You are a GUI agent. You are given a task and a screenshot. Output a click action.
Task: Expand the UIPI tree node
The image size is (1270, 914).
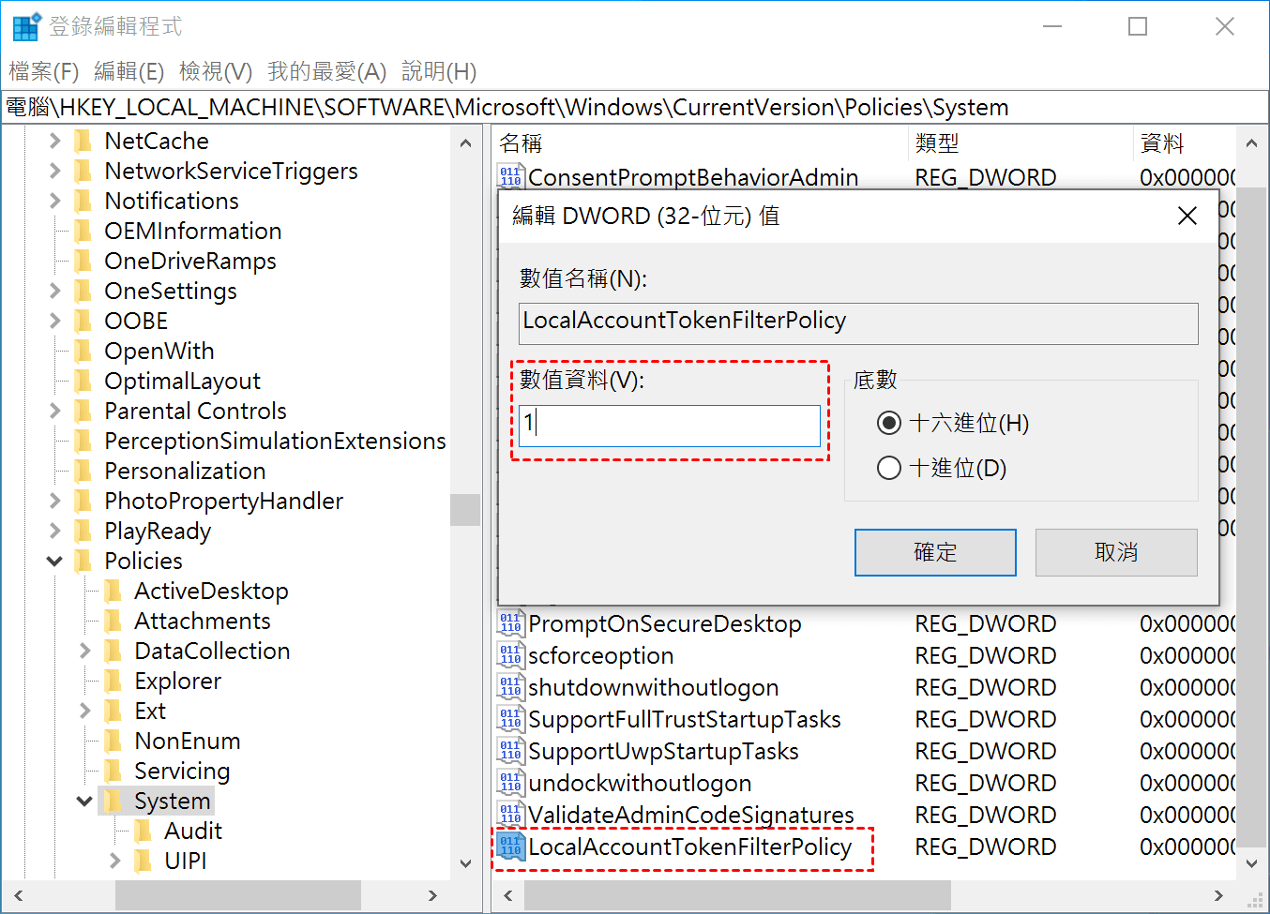114,861
